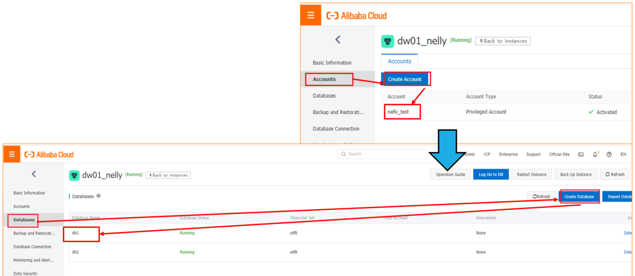Image resolution: width=635 pixels, height=276 pixels.
Task: Open Databases in Accounts page sidebar
Action: (324, 96)
